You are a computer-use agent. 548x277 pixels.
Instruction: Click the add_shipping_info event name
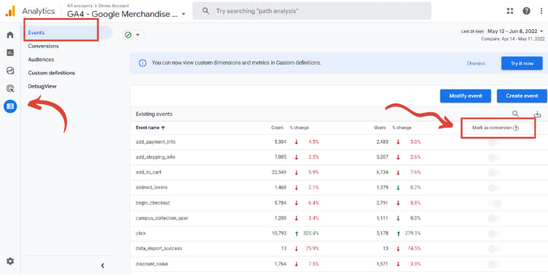point(155,157)
